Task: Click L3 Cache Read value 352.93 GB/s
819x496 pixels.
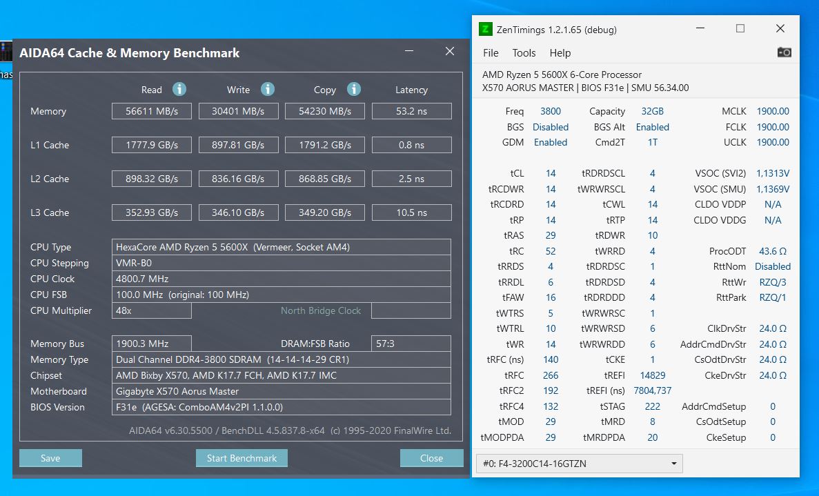Action: click(x=152, y=212)
